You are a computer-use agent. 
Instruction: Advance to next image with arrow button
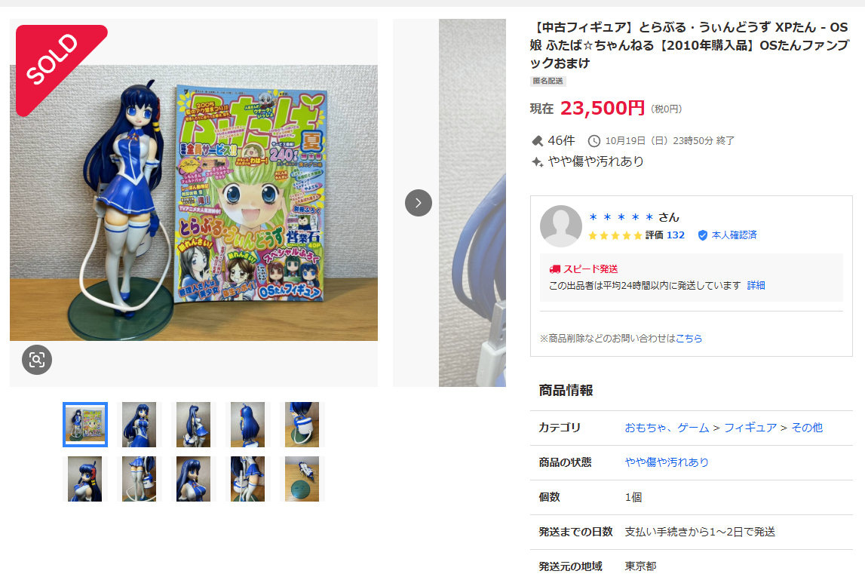tap(418, 203)
